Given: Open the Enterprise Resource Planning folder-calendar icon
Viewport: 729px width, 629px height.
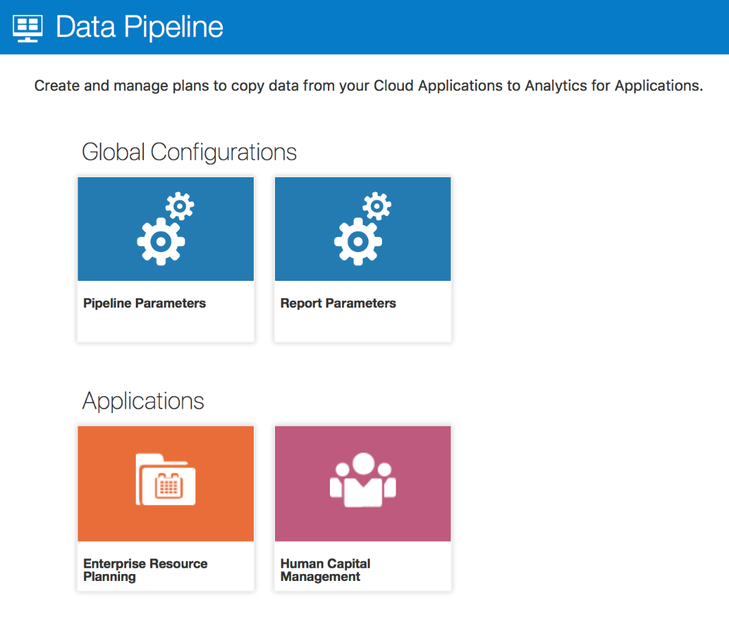Looking at the screenshot, I should coord(165,479).
